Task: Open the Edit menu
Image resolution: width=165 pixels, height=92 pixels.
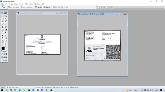Action: 6,4
